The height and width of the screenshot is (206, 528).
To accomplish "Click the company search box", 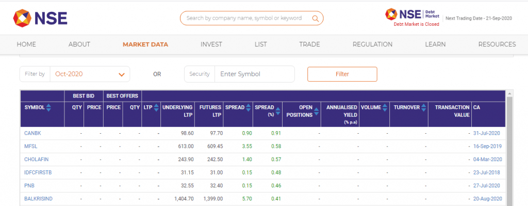I will pyautogui.click(x=252, y=18).
